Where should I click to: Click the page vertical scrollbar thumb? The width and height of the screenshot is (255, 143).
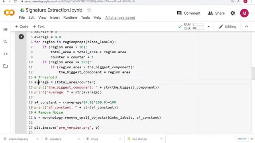[x=253, y=73]
